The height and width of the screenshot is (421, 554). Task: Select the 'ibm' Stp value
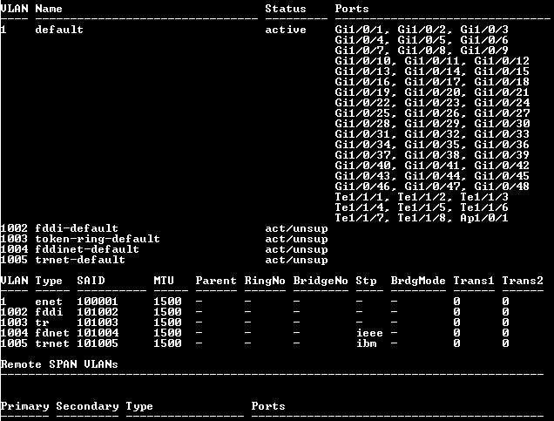point(367,343)
